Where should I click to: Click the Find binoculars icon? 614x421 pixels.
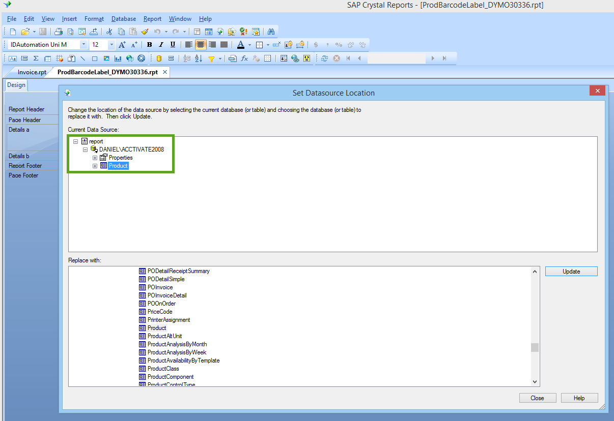pos(271,32)
